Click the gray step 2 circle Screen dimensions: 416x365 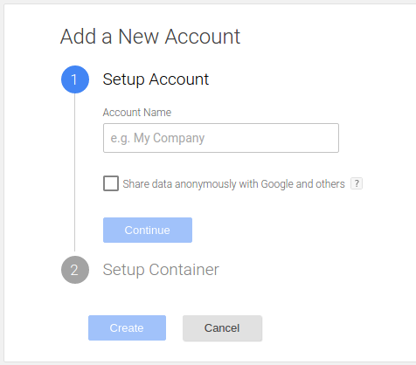click(x=75, y=270)
